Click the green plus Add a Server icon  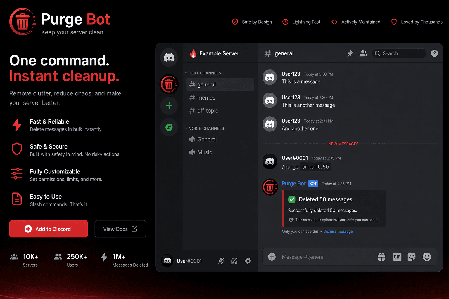coord(169,106)
